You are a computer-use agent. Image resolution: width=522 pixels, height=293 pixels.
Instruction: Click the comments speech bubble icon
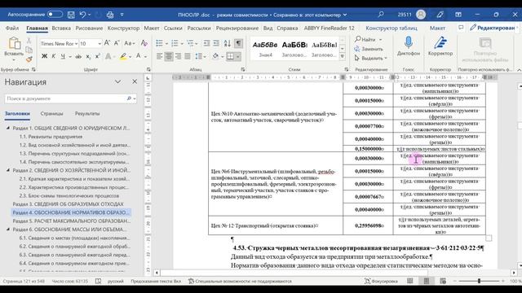461,28
